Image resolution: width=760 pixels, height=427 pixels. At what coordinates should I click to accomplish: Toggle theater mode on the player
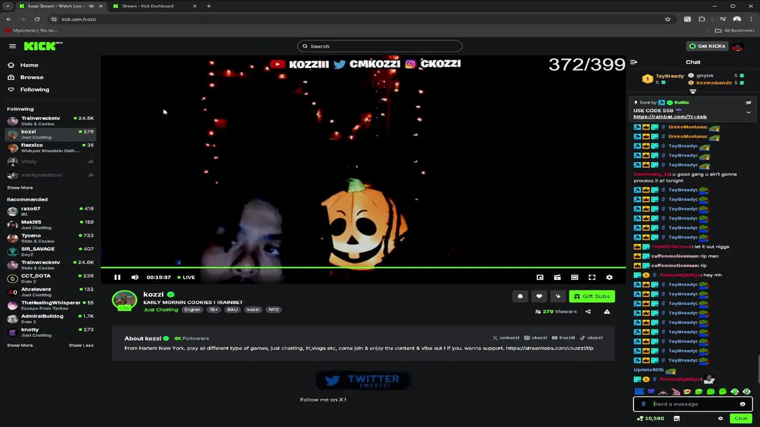click(x=574, y=277)
